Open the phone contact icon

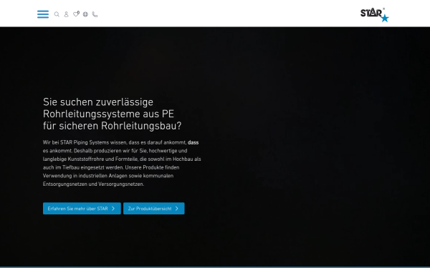(95, 14)
